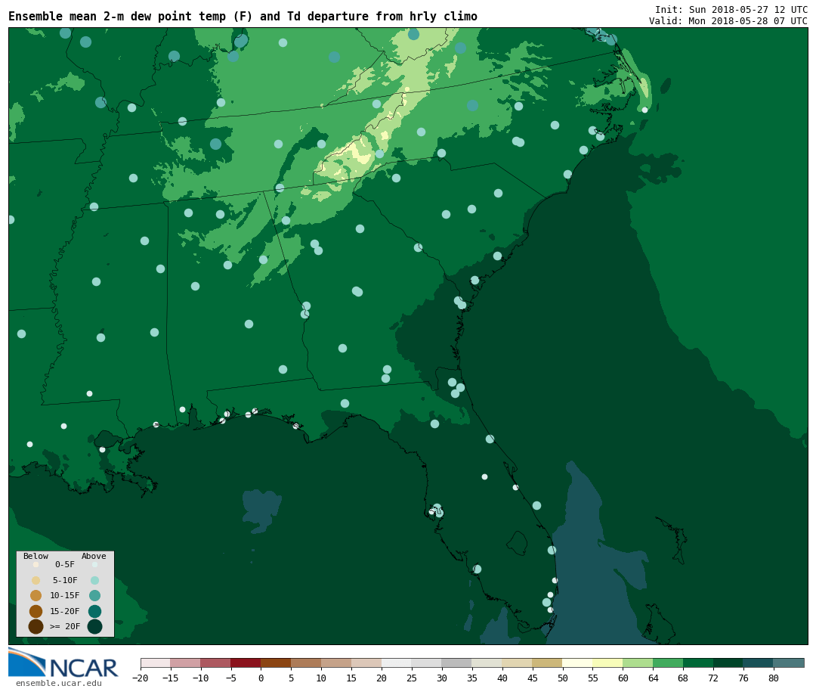The image size is (816, 692).
Task: Click the Above 15-20F legend circle
Action: coord(94,611)
